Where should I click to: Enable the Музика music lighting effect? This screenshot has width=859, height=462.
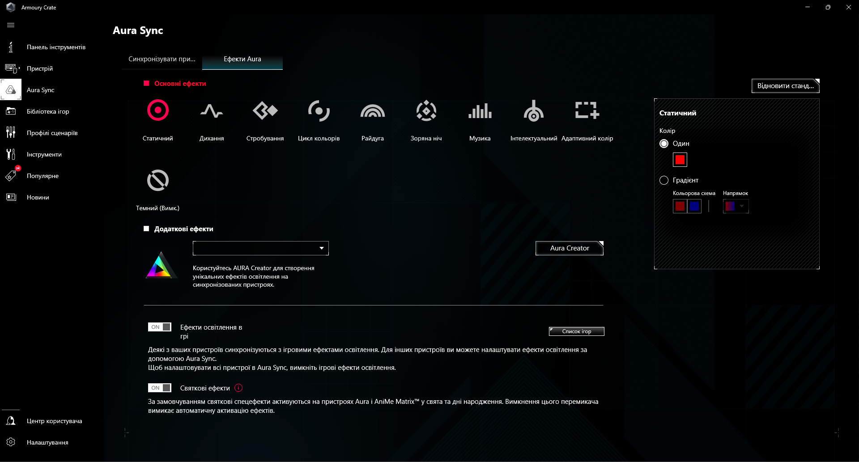pos(479,111)
